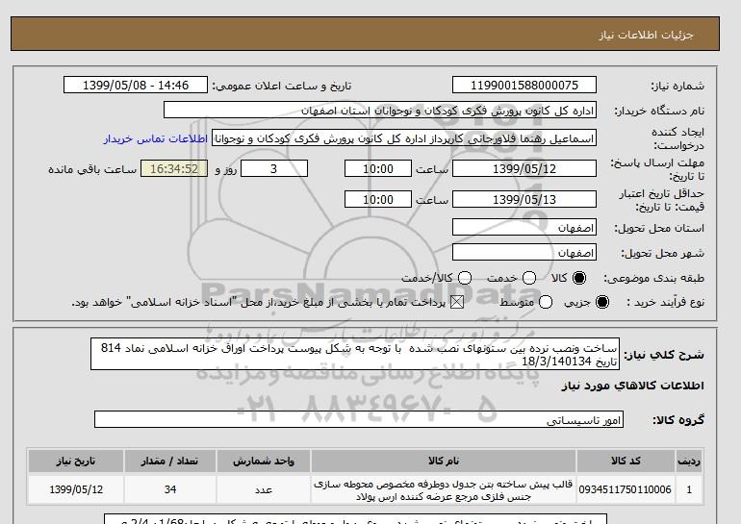Click the announcement date field 1399/05/08 - 14:46

tap(136, 85)
